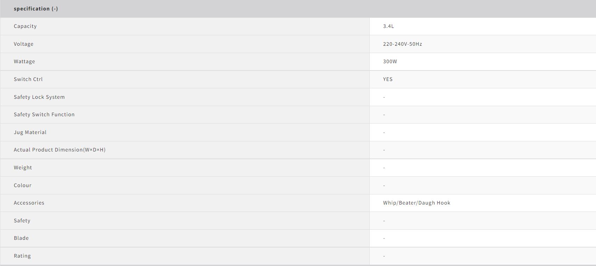Click the Switch Ctrl row label
Viewport: 596px width, 266px height.
coord(28,79)
